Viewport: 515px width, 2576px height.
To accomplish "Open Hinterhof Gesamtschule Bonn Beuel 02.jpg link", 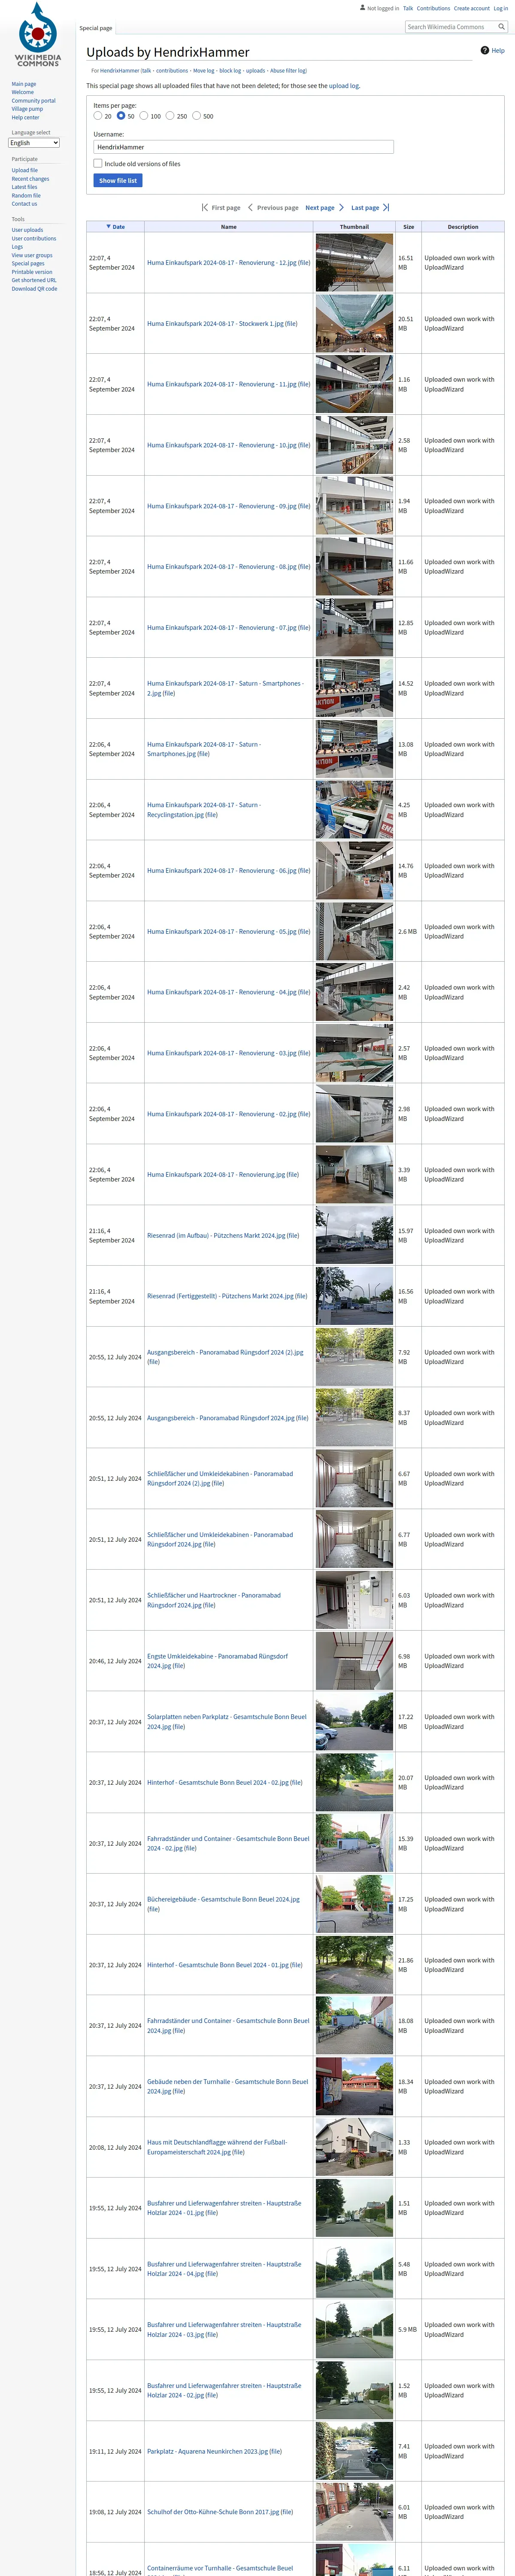I will pyautogui.click(x=217, y=1782).
